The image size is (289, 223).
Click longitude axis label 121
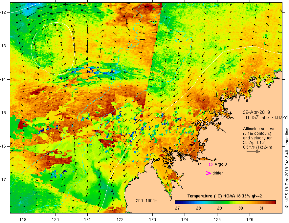point(88,219)
